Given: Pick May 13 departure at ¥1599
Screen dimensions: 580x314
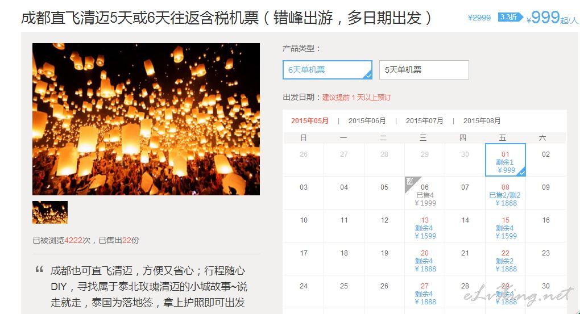Looking at the screenshot, I should [425, 226].
